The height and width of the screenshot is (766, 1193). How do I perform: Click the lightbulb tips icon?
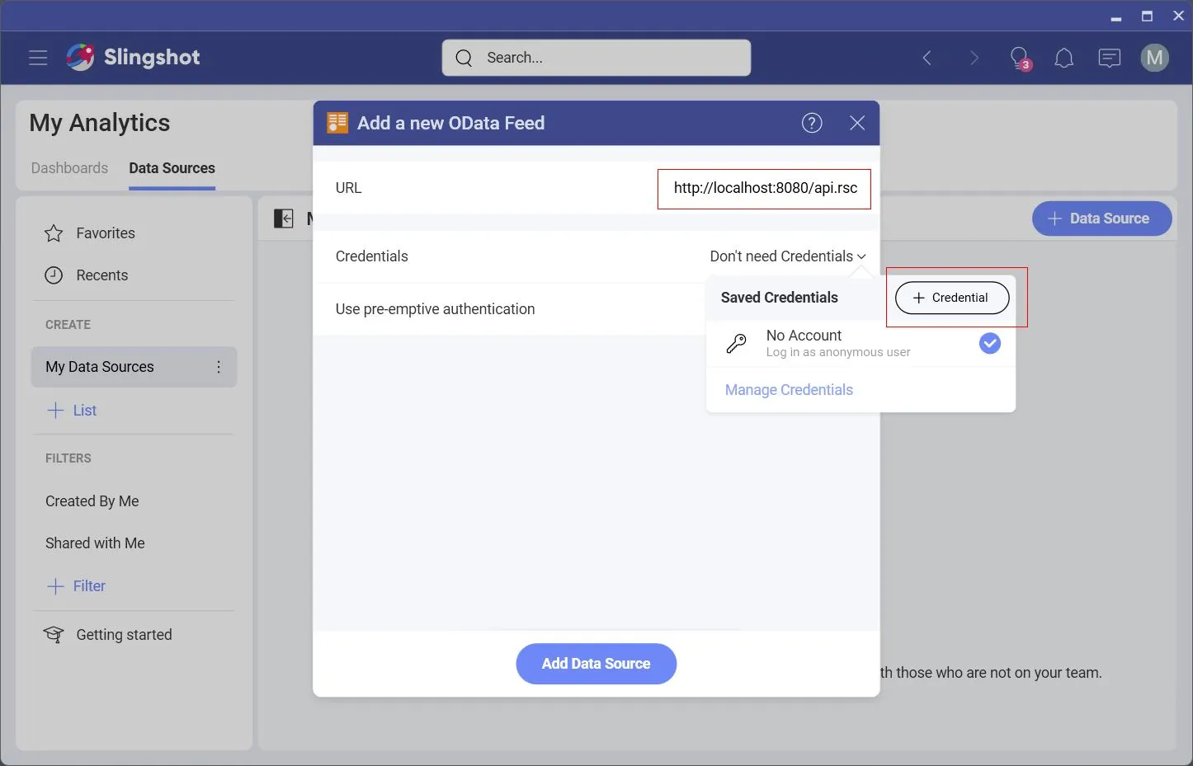coord(1020,58)
